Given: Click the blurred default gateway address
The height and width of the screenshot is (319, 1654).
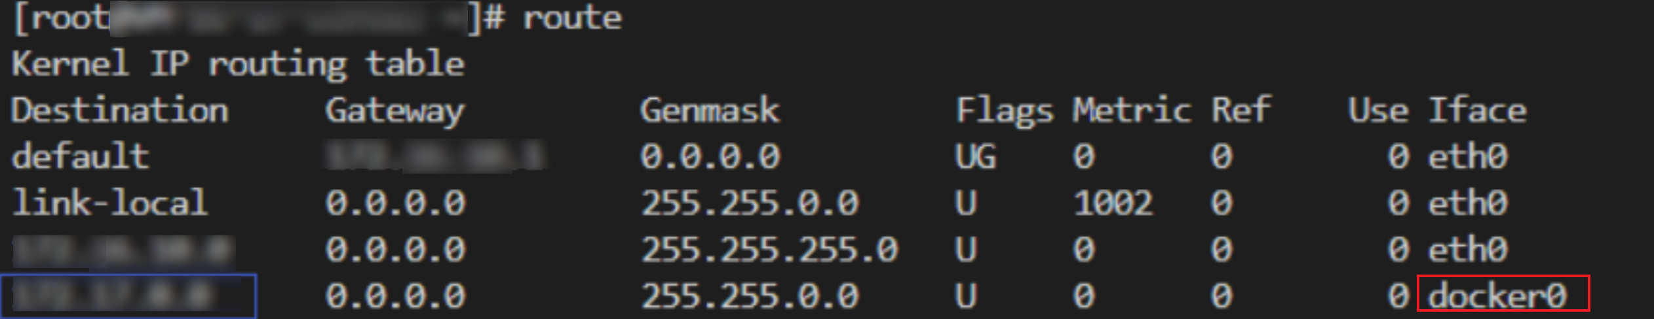Looking at the screenshot, I should [x=434, y=157].
